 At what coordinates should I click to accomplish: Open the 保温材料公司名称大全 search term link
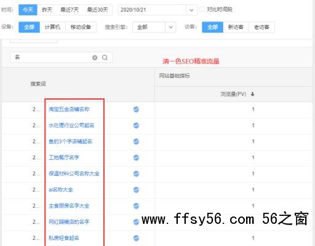[74, 173]
